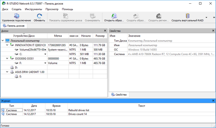Click the Тип column header in log
The height and width of the screenshot is (128, 216).
11,106
